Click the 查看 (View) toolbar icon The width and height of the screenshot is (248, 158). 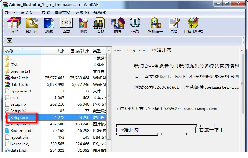coord(66,23)
